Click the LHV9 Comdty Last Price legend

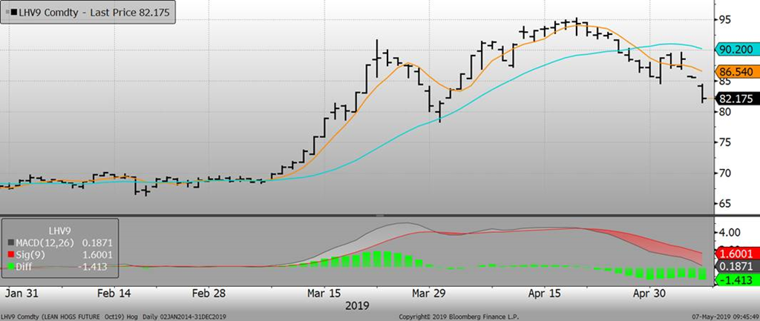(88, 11)
